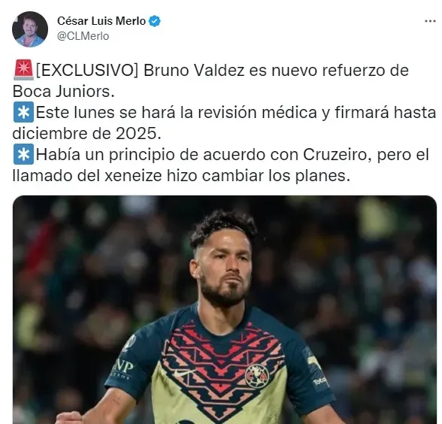
Task: Click the sponsor logo on left sleeve
Action: click(x=123, y=368)
